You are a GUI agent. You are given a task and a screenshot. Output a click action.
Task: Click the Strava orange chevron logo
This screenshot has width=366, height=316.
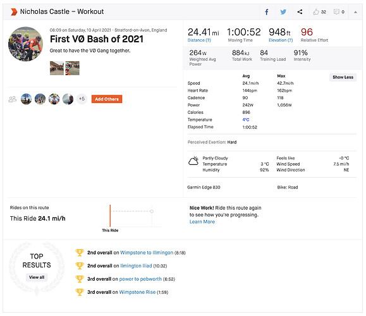(x=14, y=11)
